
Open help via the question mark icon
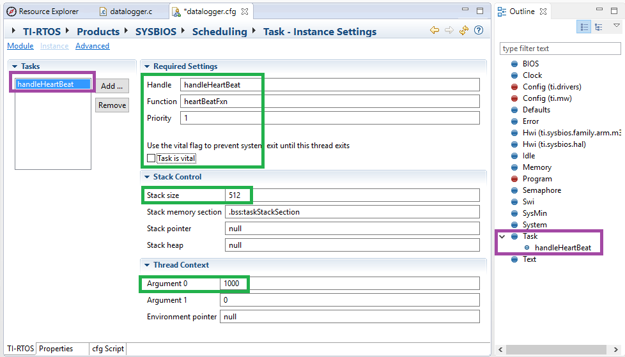click(478, 31)
